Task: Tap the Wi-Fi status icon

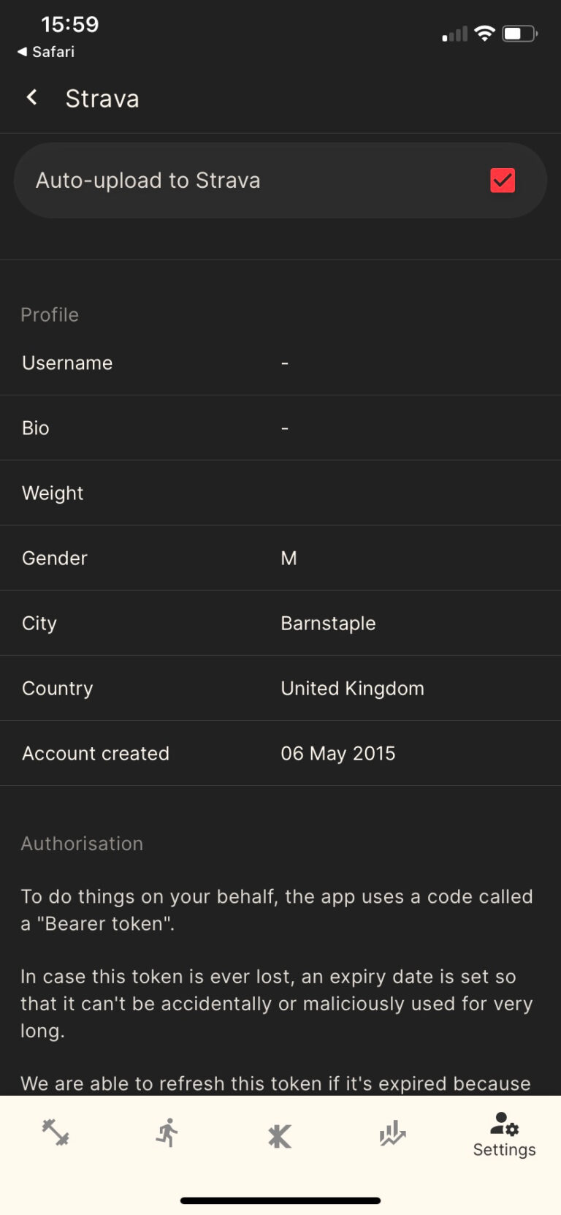Action: [484, 34]
